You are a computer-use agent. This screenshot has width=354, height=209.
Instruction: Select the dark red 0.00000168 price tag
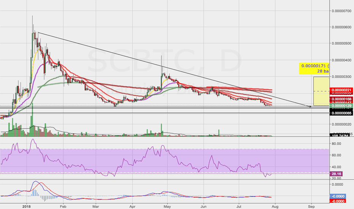[341, 99]
